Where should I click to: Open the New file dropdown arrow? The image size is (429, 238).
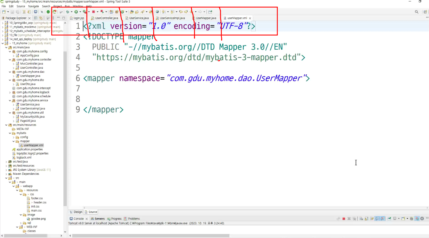coord(8,12)
